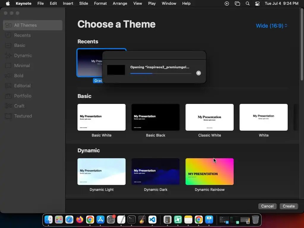The width and height of the screenshot is (304, 228).
Task: Click Keynote icon in the Dock
Action: [x=209, y=220]
